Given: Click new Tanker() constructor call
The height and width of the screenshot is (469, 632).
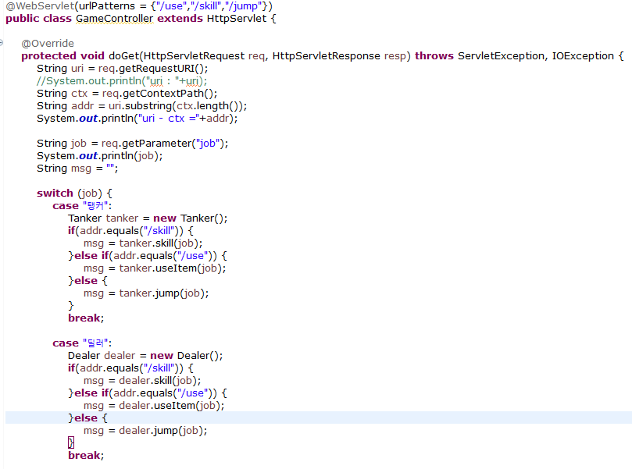Looking at the screenshot, I should (188, 219).
